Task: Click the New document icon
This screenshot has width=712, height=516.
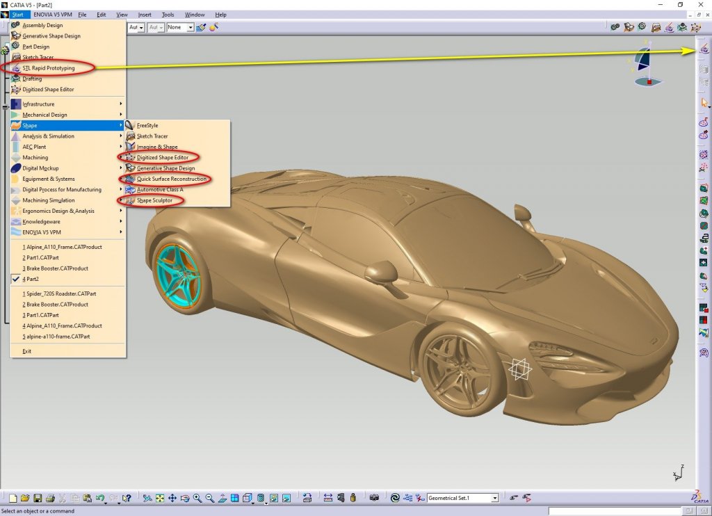Action: coord(13,498)
